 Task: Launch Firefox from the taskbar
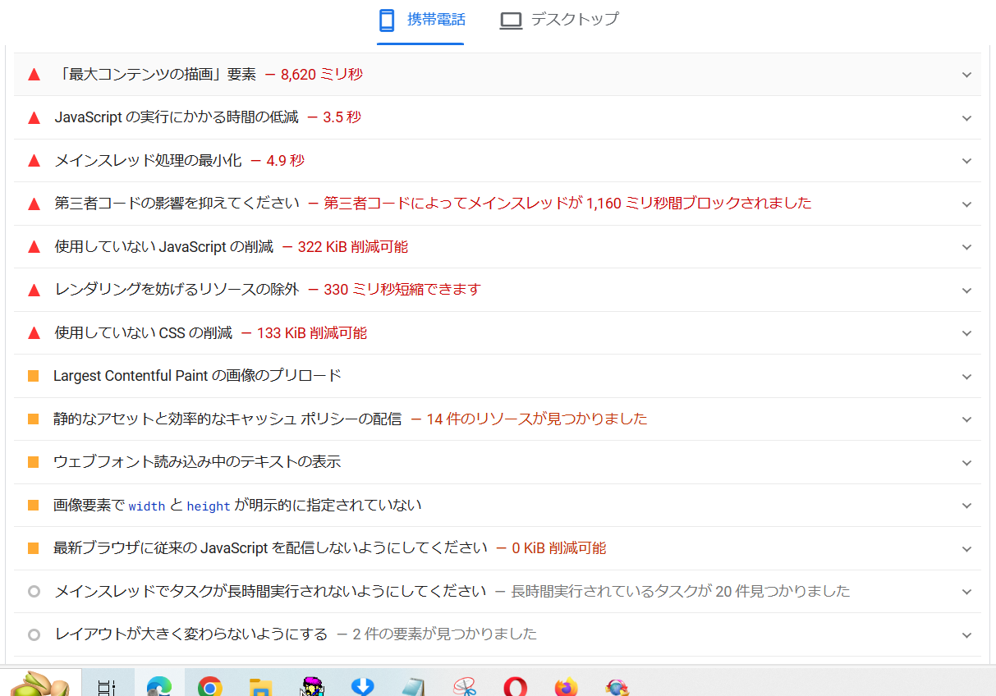click(x=566, y=685)
